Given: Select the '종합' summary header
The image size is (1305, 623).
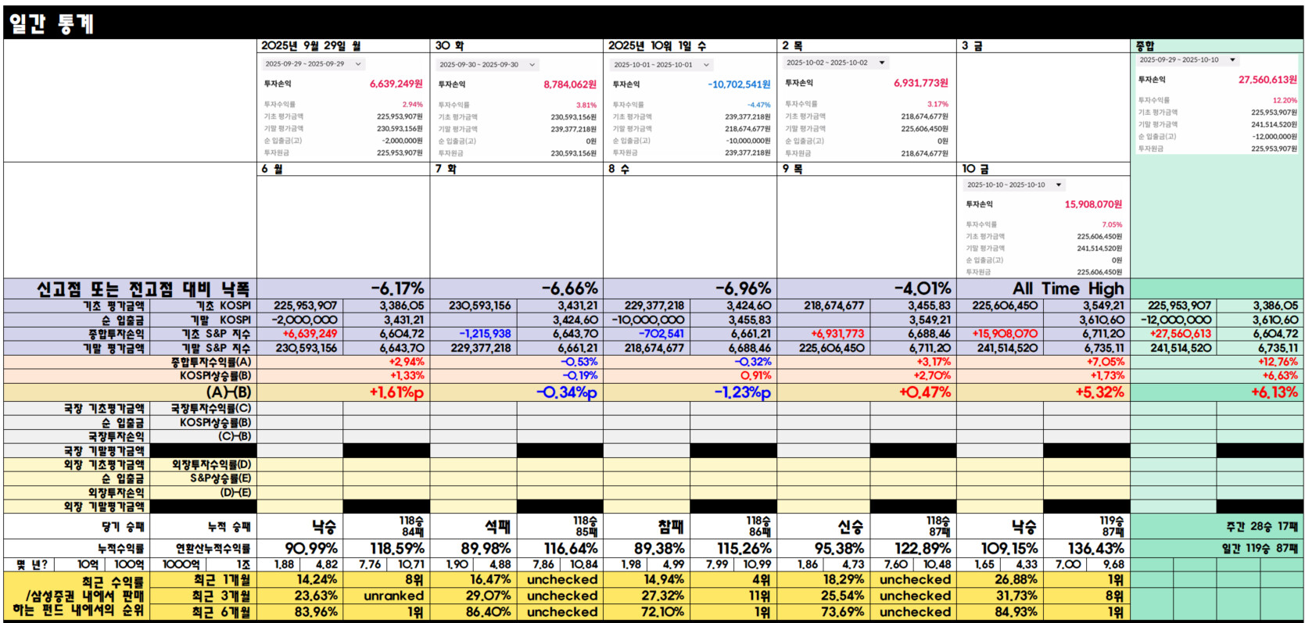Looking at the screenshot, I should (x=1145, y=46).
